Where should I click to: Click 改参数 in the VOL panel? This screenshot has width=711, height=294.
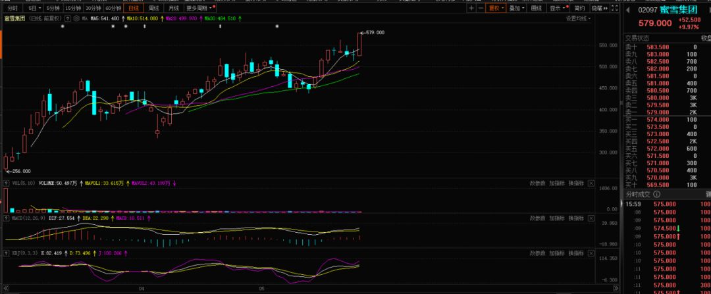[538, 183]
